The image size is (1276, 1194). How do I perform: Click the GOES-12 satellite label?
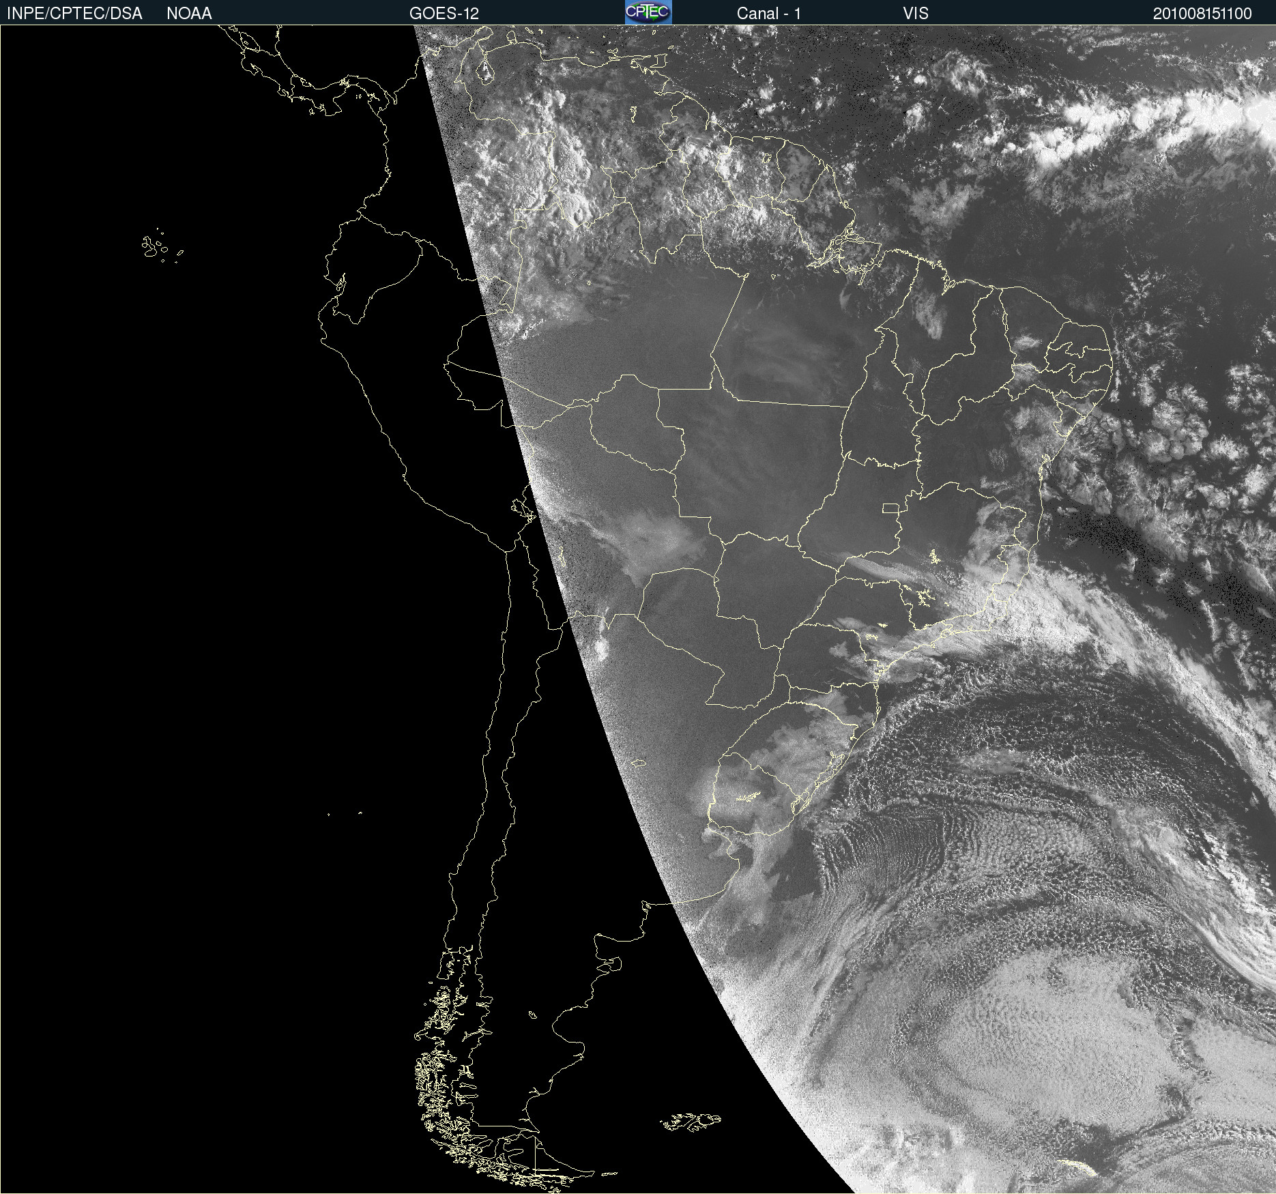pos(444,14)
